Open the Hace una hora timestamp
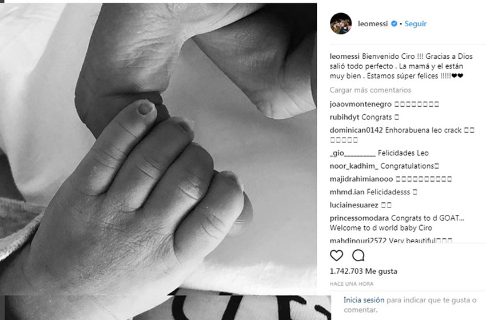This screenshot has width=486, height=320. point(352,284)
